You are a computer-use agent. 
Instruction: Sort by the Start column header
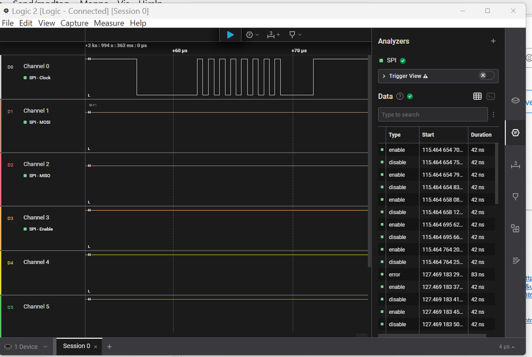pyautogui.click(x=428, y=135)
